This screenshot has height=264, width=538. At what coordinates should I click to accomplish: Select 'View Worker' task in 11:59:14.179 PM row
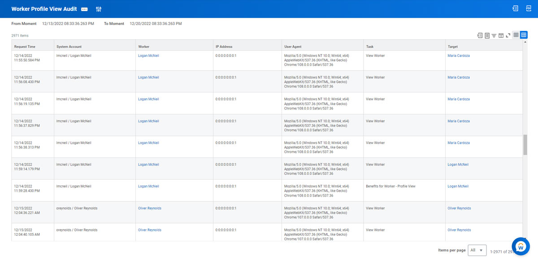(375, 165)
